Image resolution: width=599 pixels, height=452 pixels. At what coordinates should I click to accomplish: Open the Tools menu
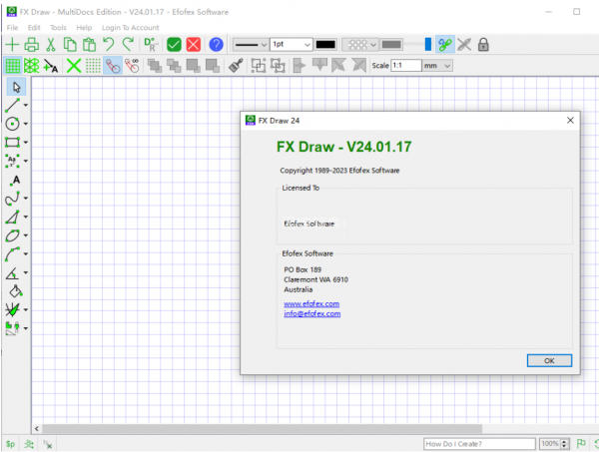(x=58, y=28)
